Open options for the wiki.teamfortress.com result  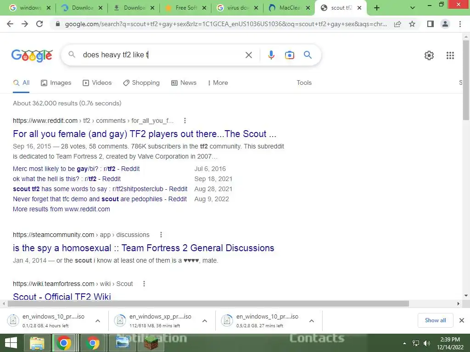(144, 284)
